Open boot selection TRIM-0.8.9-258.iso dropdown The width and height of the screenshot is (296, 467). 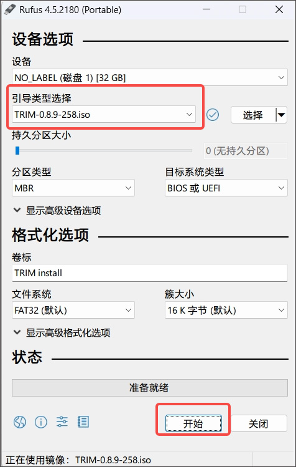coord(104,114)
